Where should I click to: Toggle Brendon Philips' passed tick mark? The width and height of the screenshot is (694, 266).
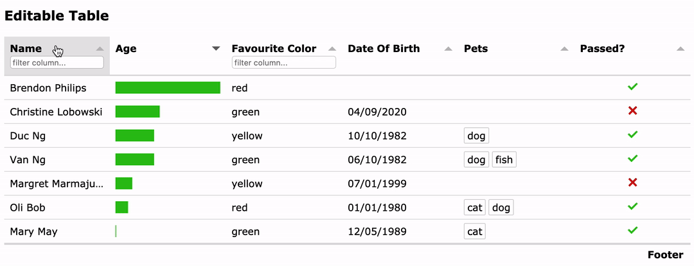[x=632, y=87]
